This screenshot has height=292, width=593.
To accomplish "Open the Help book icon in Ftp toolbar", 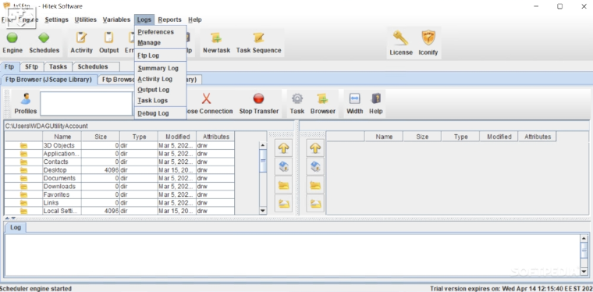I will tap(375, 99).
